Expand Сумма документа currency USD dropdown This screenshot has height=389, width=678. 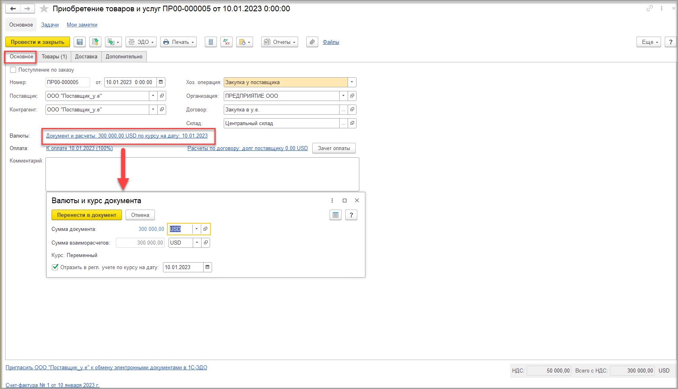pyautogui.click(x=196, y=229)
